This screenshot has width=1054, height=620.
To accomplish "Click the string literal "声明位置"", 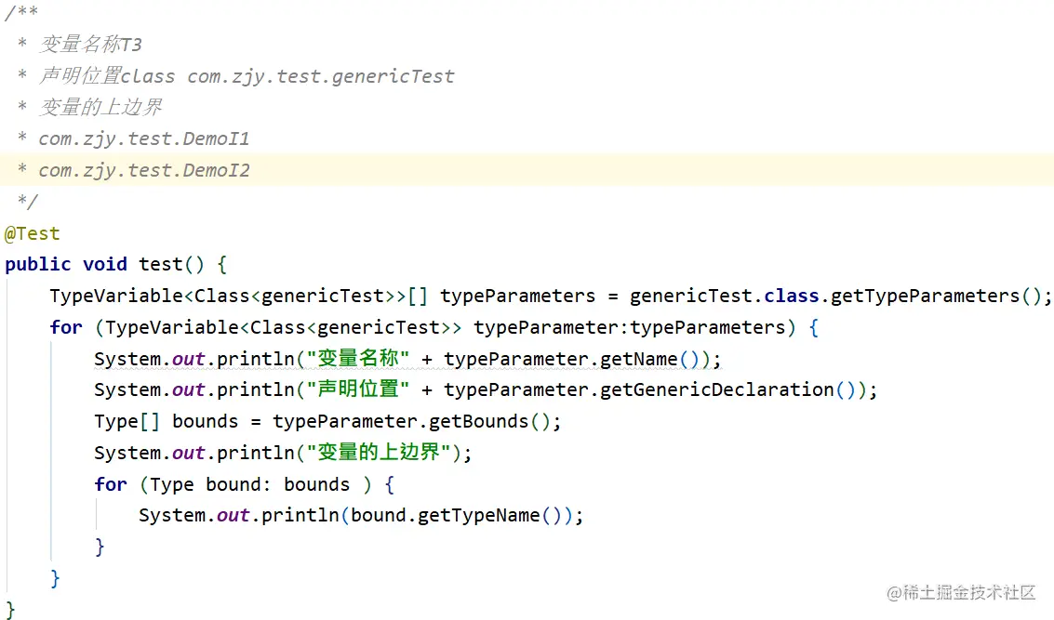I will 357,389.
